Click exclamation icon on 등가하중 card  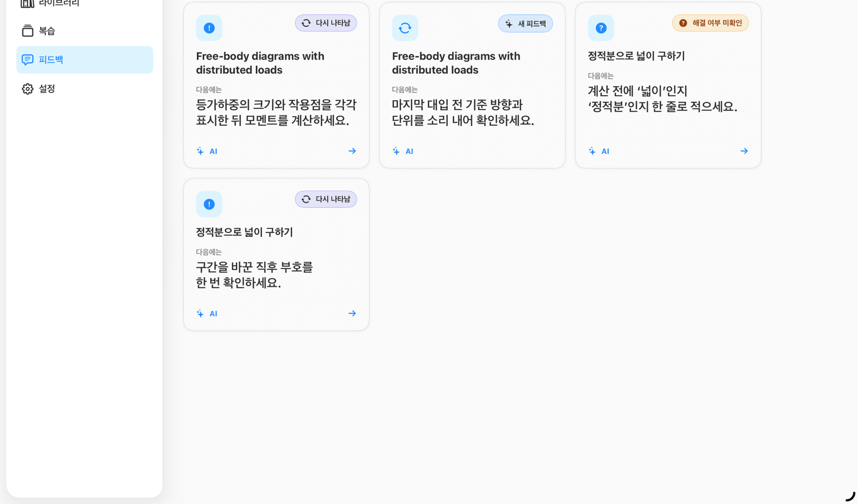[x=209, y=28]
